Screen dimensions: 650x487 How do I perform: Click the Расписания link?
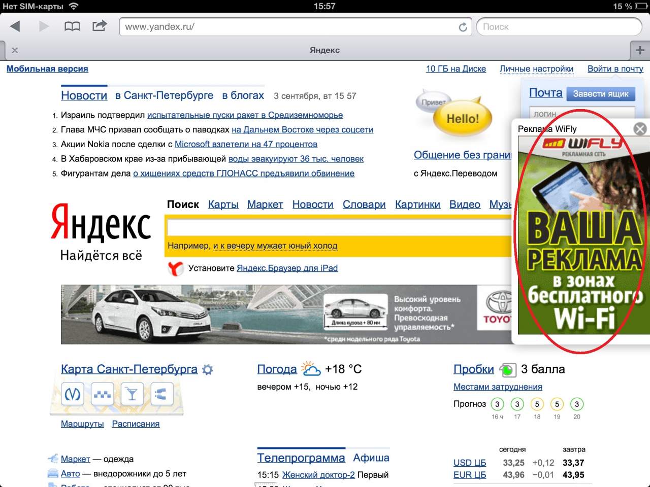click(x=136, y=424)
